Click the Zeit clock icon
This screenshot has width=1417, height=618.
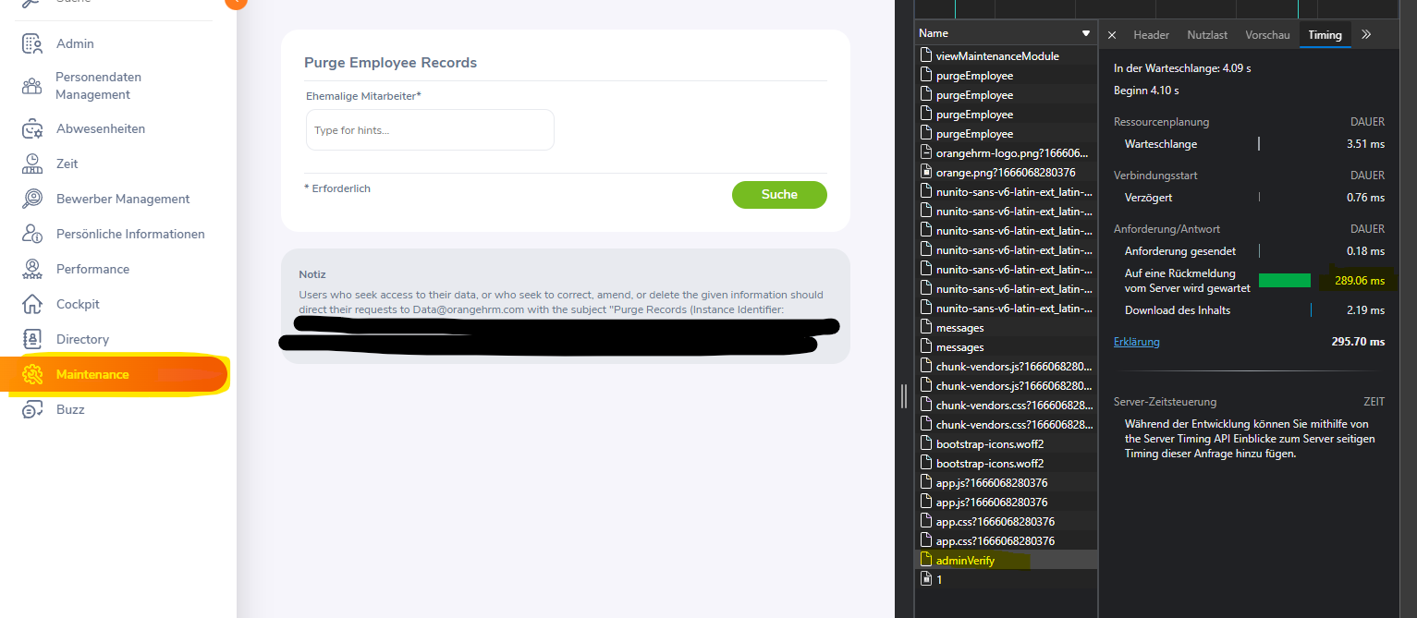tap(31, 163)
